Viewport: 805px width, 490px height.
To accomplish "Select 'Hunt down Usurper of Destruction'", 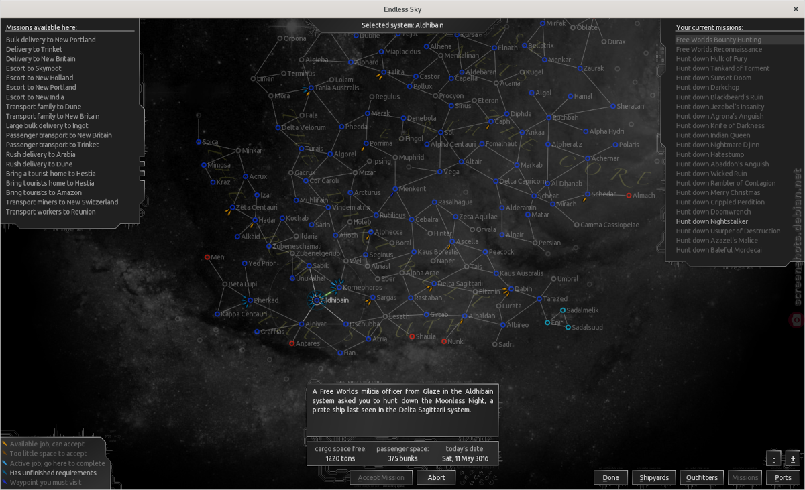I will click(x=728, y=231).
